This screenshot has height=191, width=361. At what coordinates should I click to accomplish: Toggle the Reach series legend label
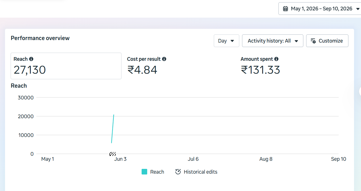tap(157, 172)
